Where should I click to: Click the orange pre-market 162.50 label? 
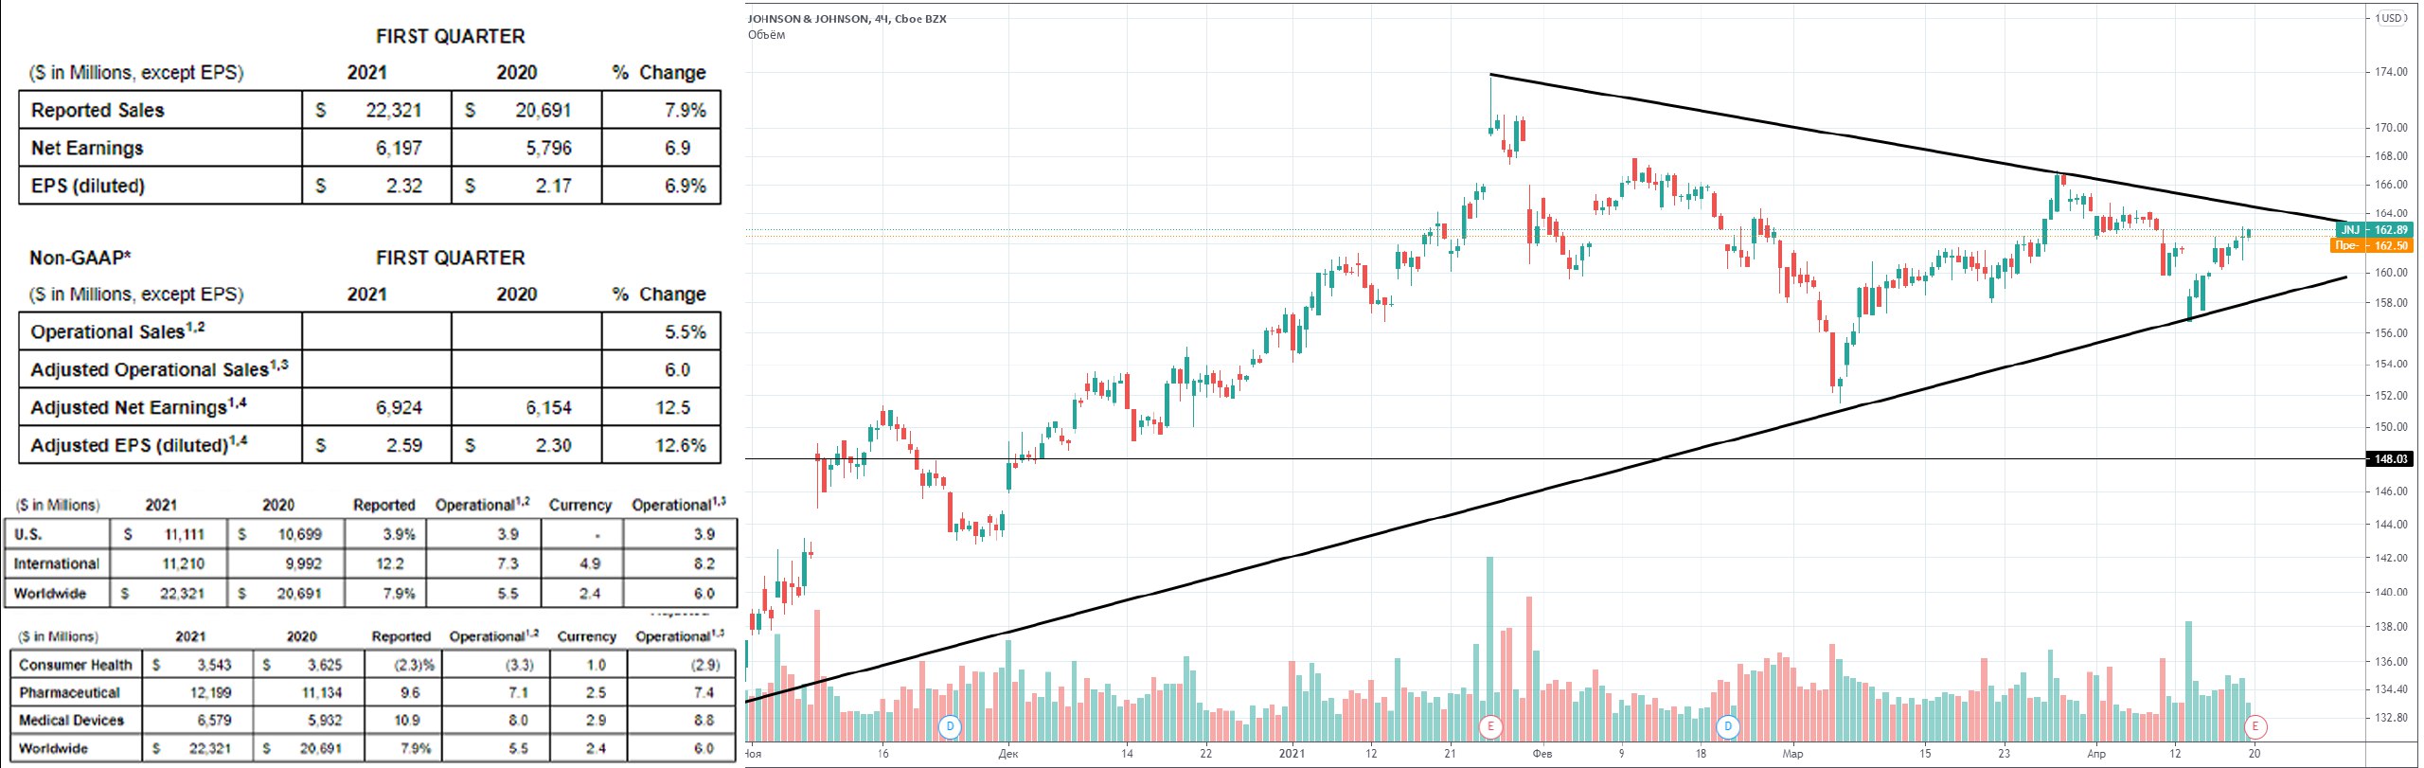click(x=2371, y=245)
